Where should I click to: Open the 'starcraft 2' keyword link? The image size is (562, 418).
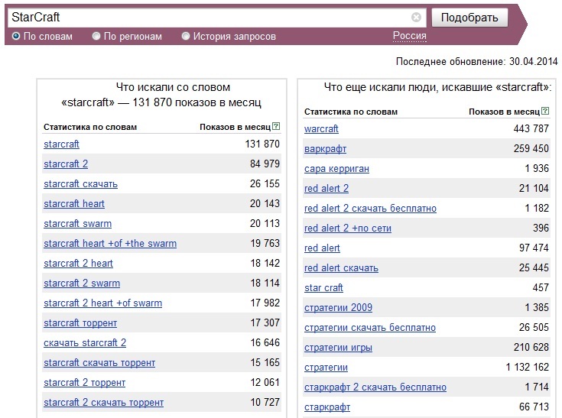tap(66, 164)
